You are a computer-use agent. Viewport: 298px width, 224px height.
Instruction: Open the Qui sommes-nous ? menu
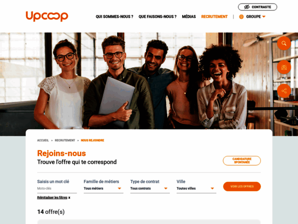tap(114, 17)
